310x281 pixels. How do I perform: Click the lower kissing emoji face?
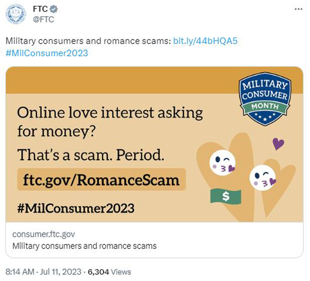pos(263,177)
